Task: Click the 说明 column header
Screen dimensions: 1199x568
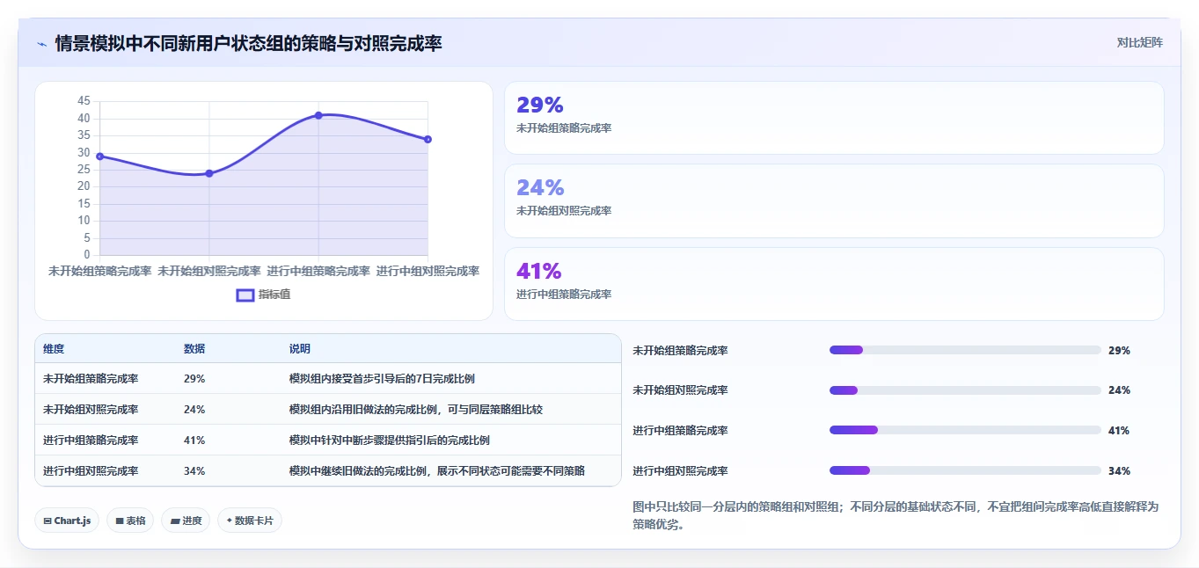Action: [300, 349]
